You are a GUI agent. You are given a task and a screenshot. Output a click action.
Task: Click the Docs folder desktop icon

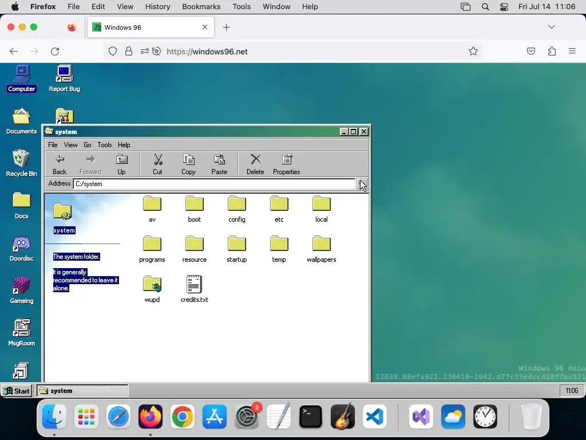tap(22, 206)
